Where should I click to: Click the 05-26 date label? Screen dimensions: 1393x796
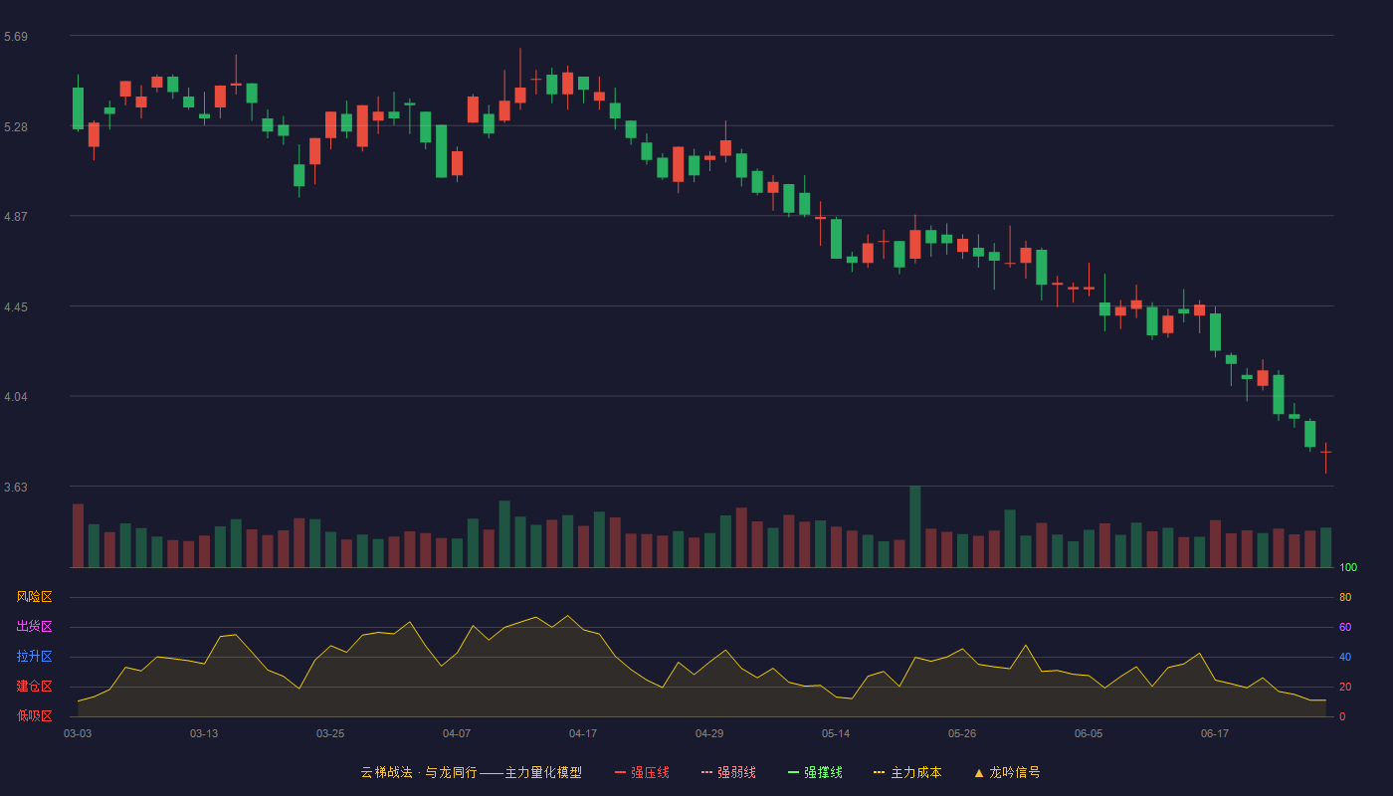962,733
